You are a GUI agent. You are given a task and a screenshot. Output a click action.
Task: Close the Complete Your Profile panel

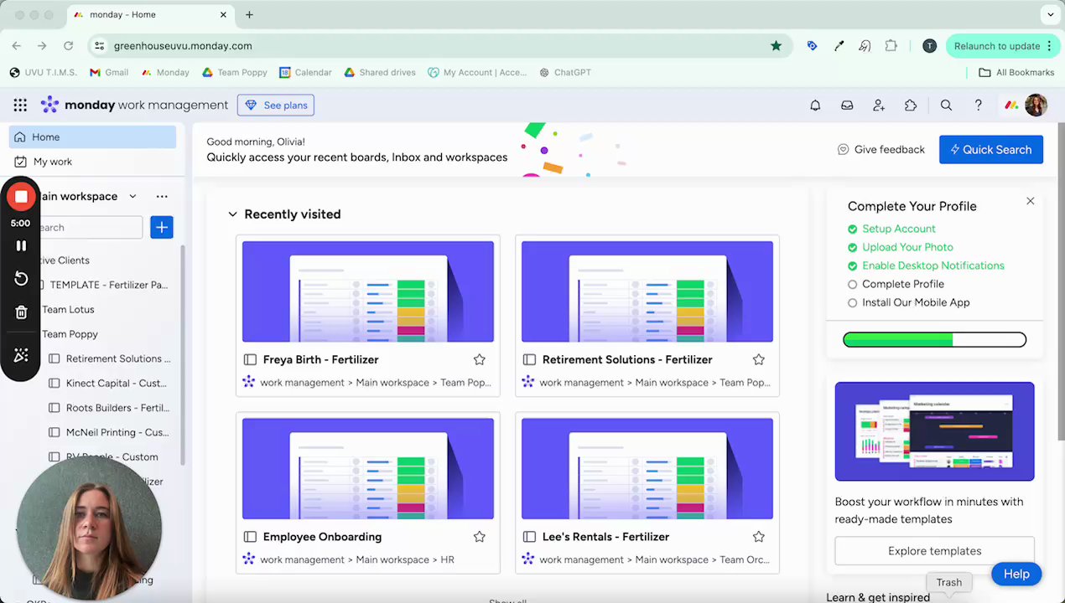(x=1031, y=201)
